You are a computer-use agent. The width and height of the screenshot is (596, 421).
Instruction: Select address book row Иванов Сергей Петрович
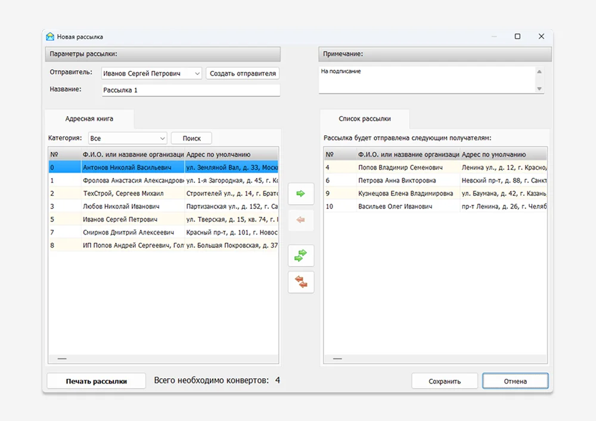(x=163, y=219)
